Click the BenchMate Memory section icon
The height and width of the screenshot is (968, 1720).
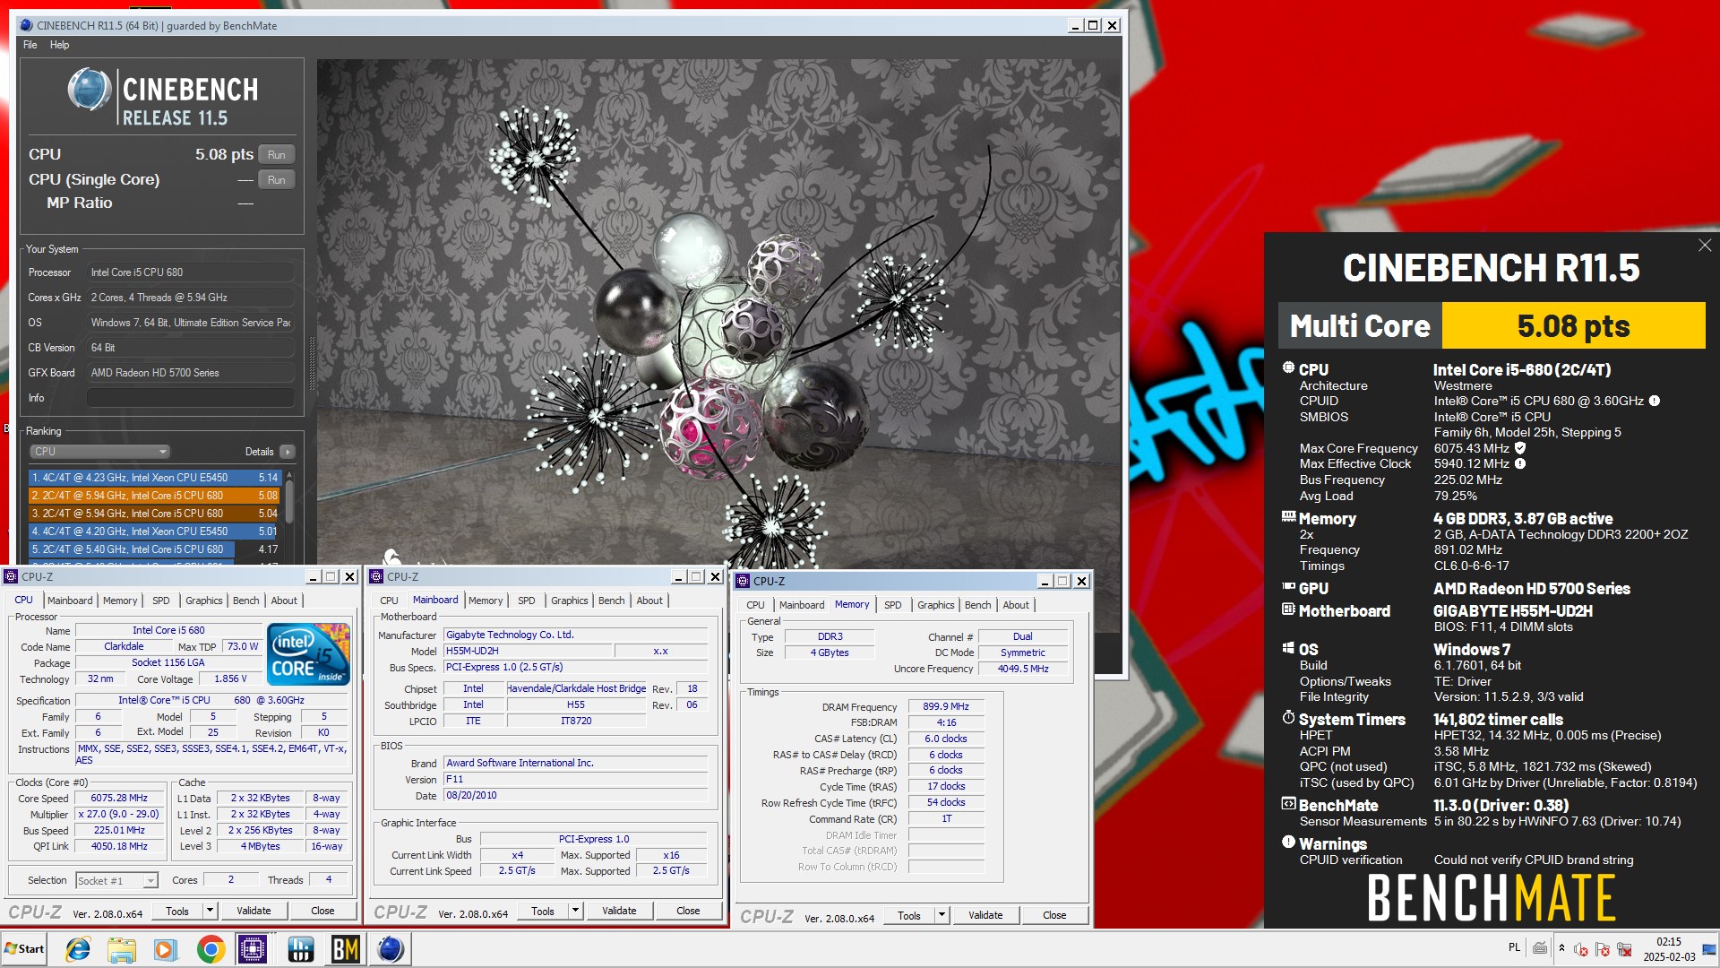[1288, 517]
